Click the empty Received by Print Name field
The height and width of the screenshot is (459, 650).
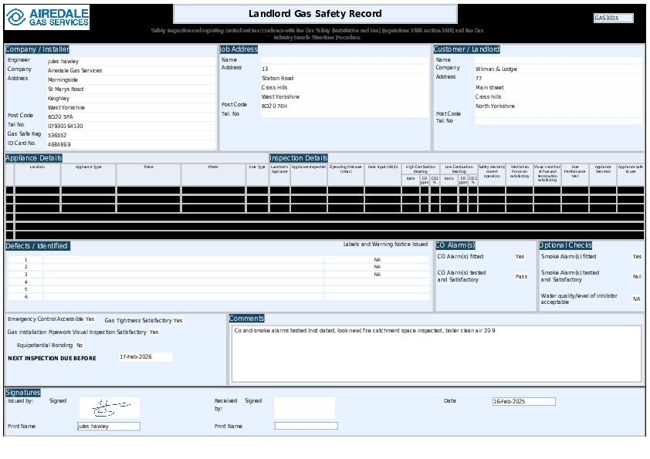point(306,426)
